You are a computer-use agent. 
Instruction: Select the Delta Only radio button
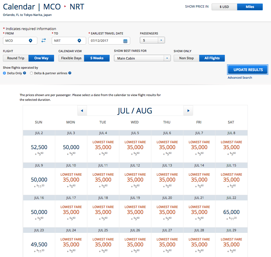coord(5,73)
